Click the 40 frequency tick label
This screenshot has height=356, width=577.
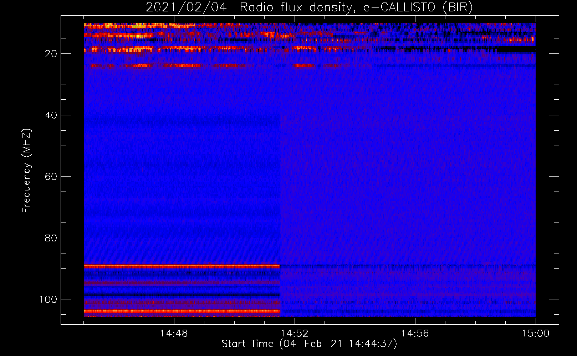pos(51,115)
